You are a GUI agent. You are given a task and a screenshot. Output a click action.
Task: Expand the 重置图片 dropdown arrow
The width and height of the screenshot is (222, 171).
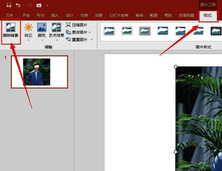click(x=92, y=40)
